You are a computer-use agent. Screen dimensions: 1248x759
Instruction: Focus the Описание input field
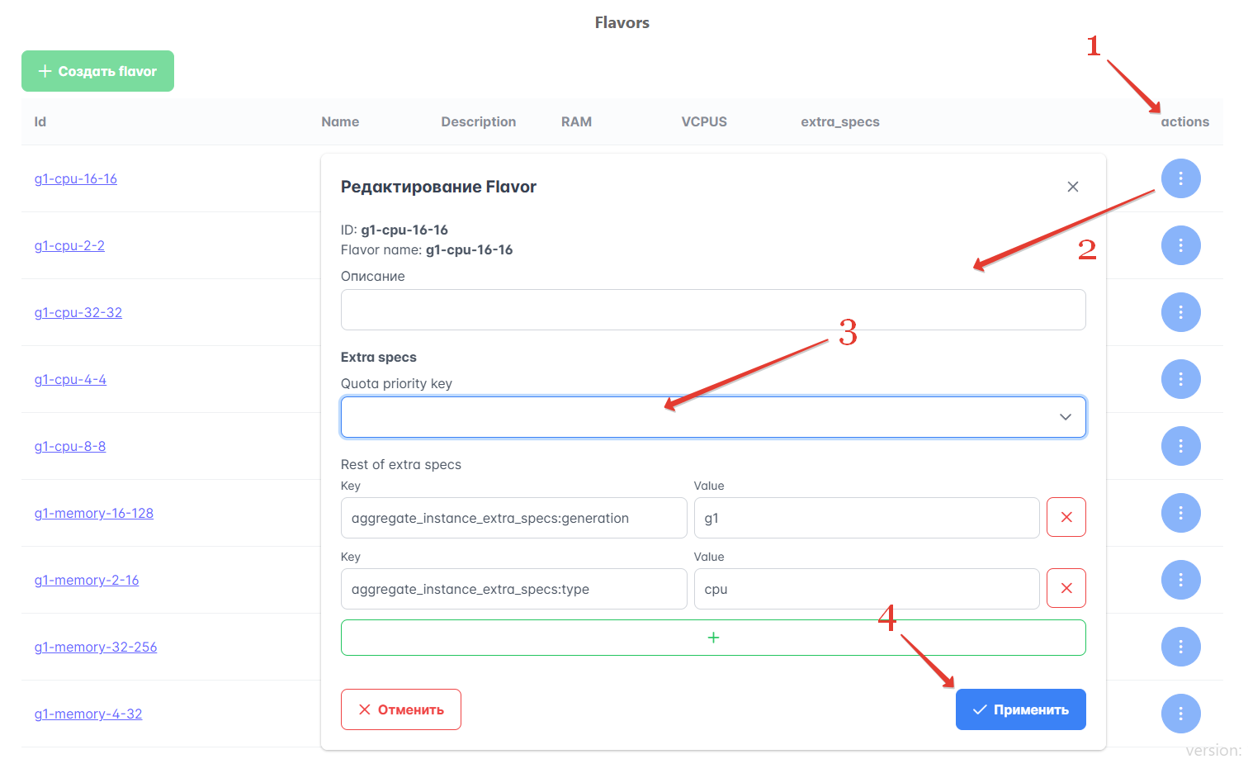[x=712, y=310]
